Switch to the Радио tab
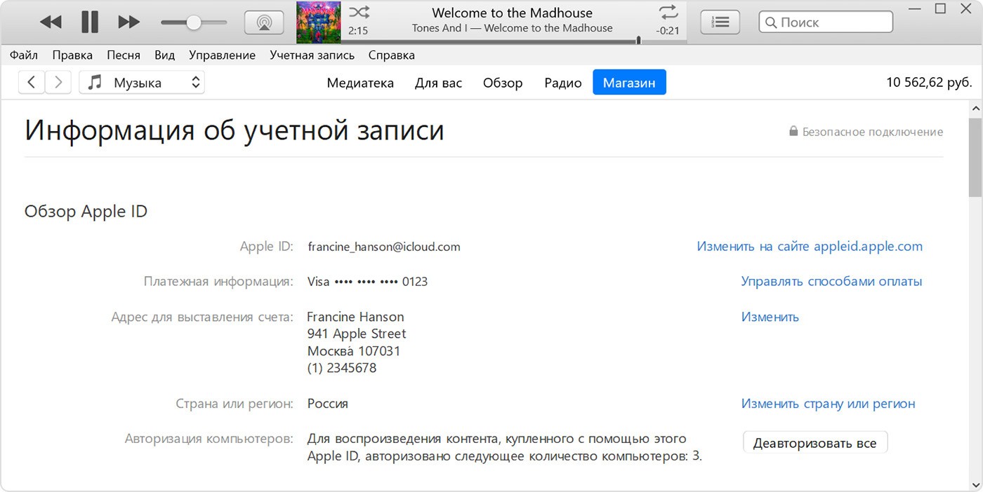This screenshot has height=492, width=983. coord(563,83)
